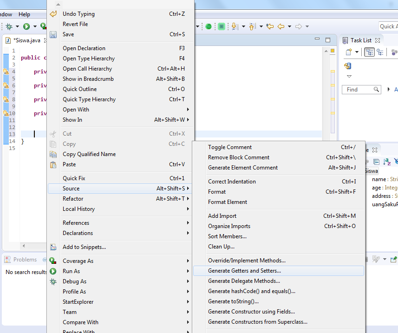The image size is (398, 333).
Task: Click the Add to Snippets icon
Action: tap(53, 247)
